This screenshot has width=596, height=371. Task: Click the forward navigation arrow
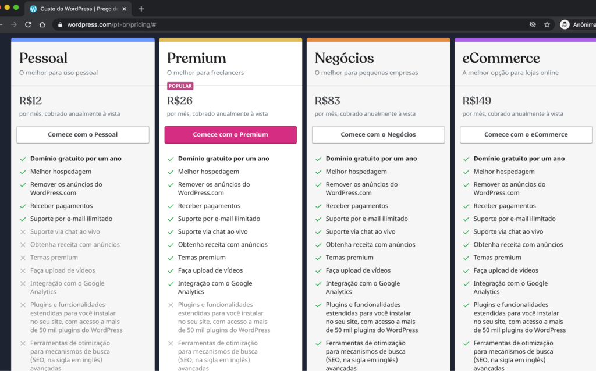[14, 24]
